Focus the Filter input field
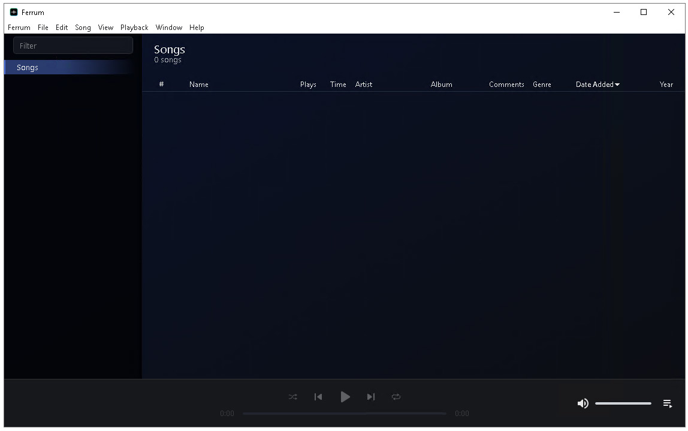The image size is (688, 431). pyautogui.click(x=73, y=46)
